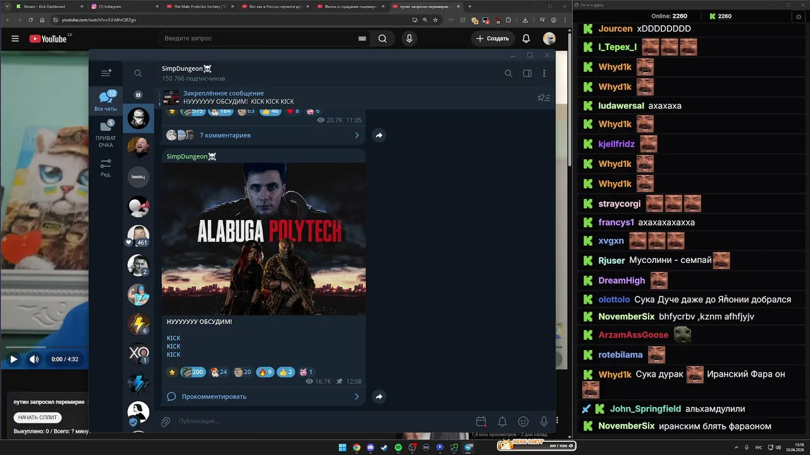Show the pinned messages list icon
810x455 pixels.
coord(544,98)
